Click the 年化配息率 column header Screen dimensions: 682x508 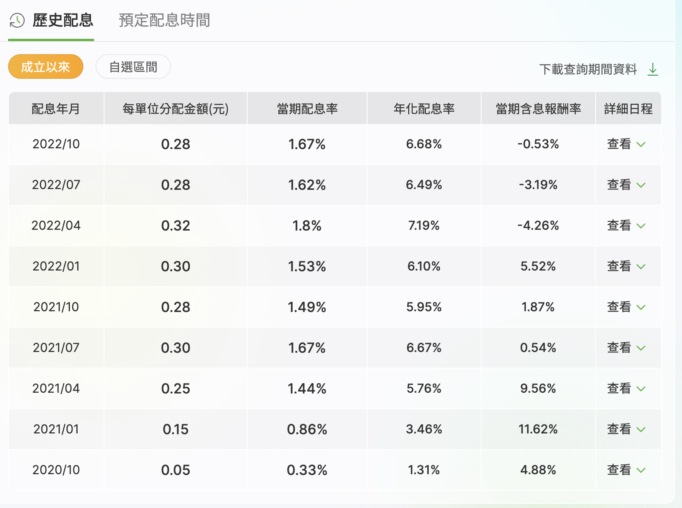(424, 109)
